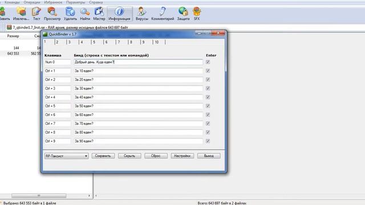The height and width of the screenshot is (205, 365).
Task: Switch to QuickBinder tab 9
Action: 147,42
